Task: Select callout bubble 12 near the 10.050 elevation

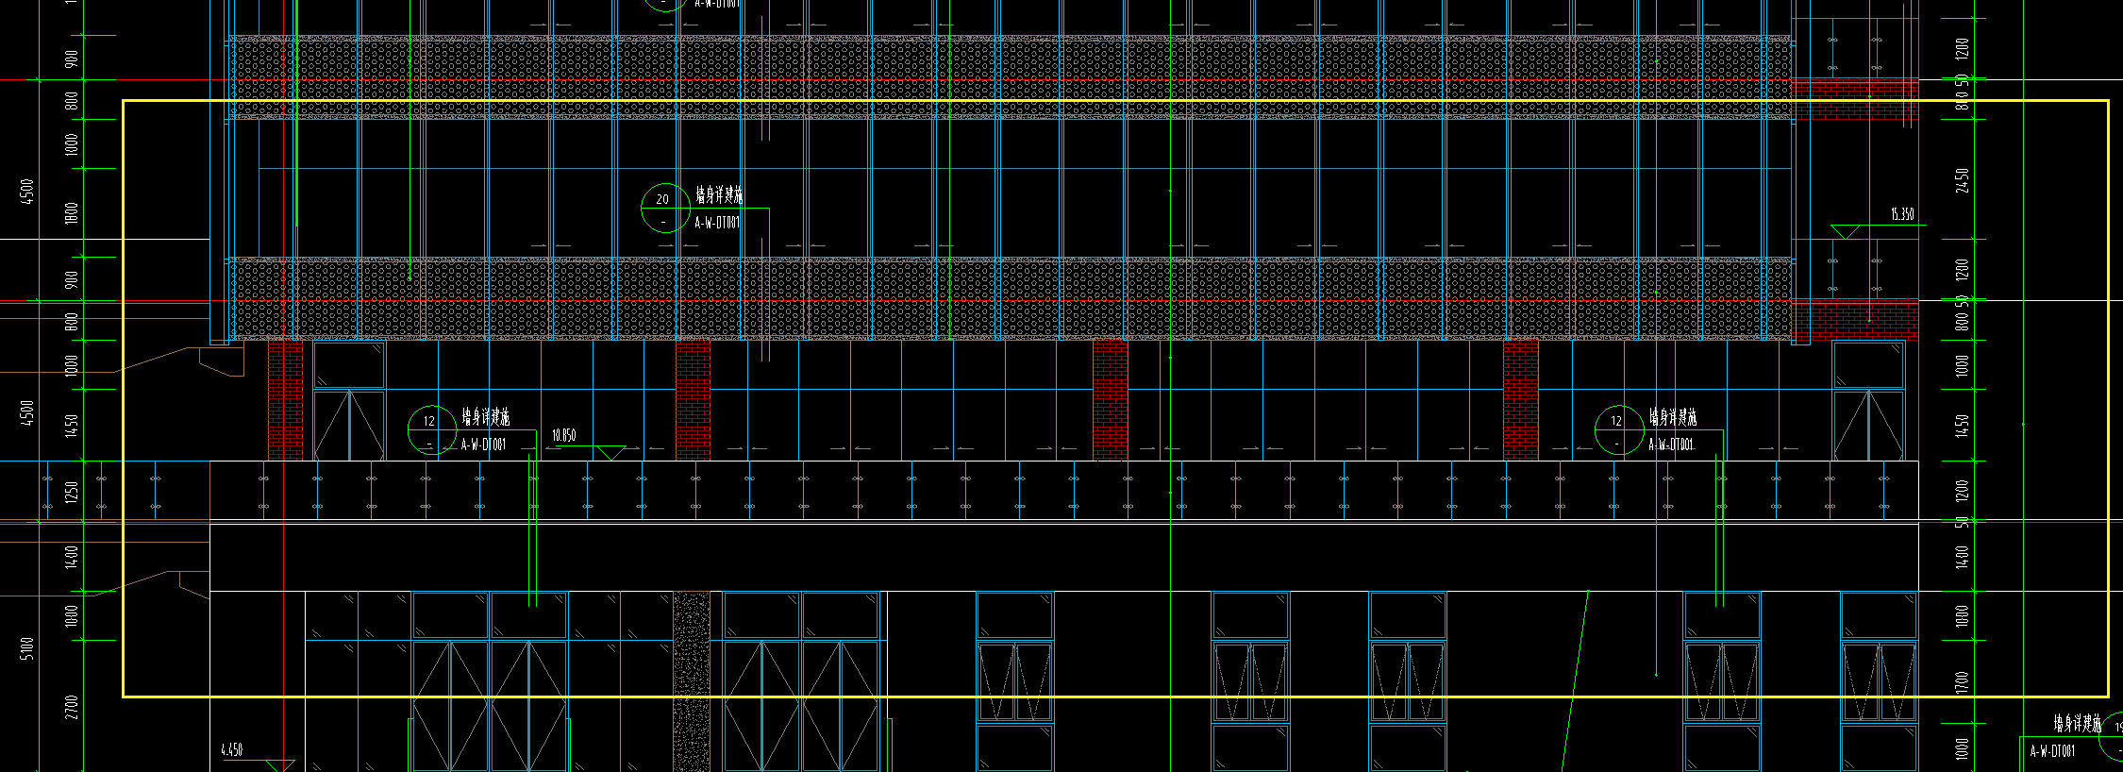Action: pyautogui.click(x=432, y=430)
